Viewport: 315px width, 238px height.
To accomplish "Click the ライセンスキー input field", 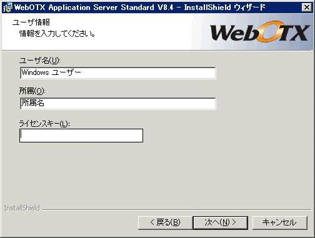I will point(81,136).
